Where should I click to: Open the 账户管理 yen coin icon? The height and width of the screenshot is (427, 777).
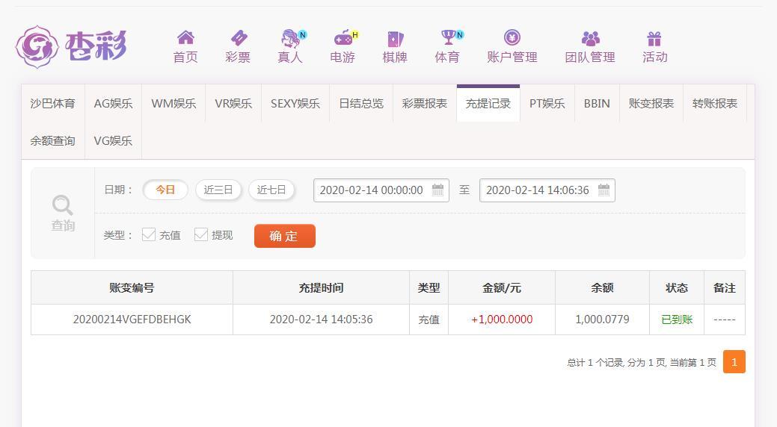512,37
